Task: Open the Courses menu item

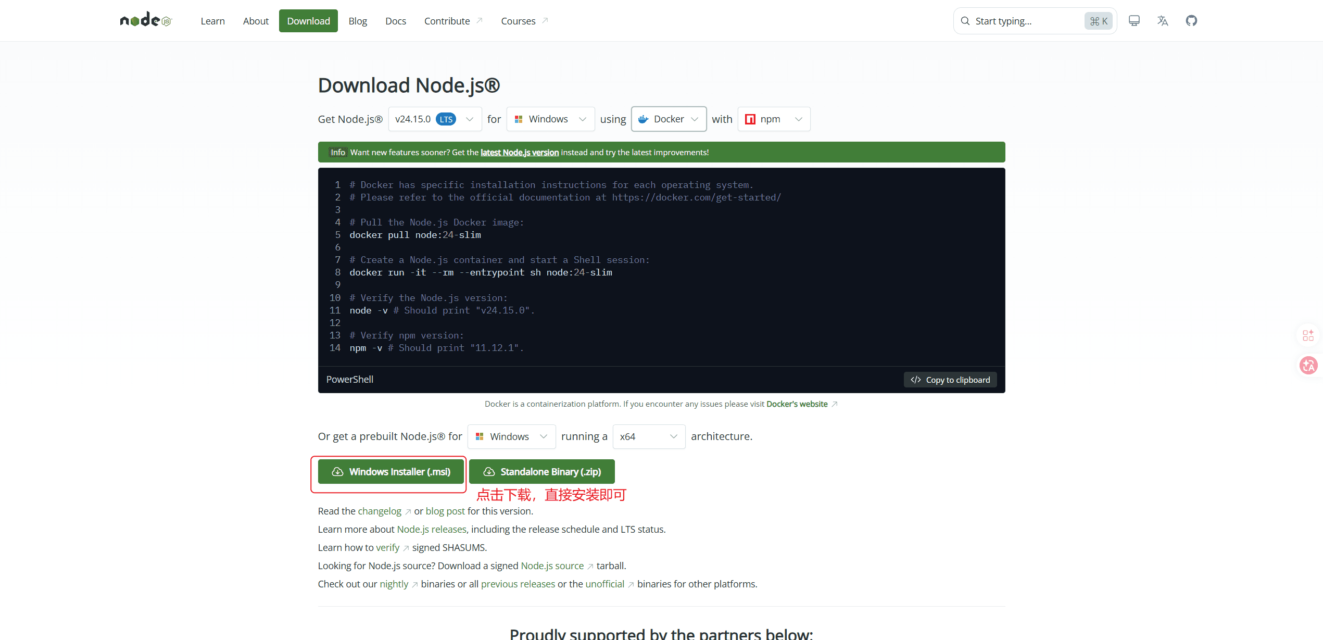Action: tap(524, 21)
